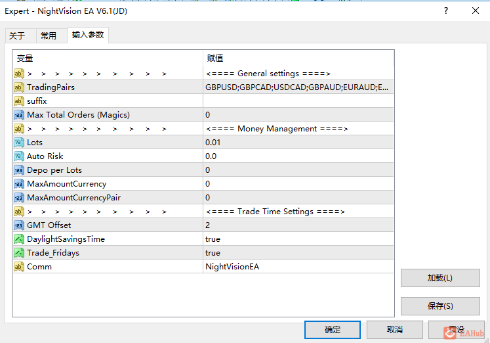Select the DaylightSavingsTime variable name
490x343 pixels.
click(66, 239)
